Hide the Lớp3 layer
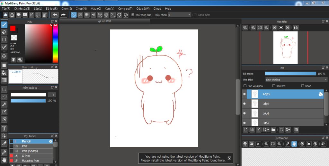Image resolution: width=329 pixels, height=166 pixels. [x=245, y=113]
